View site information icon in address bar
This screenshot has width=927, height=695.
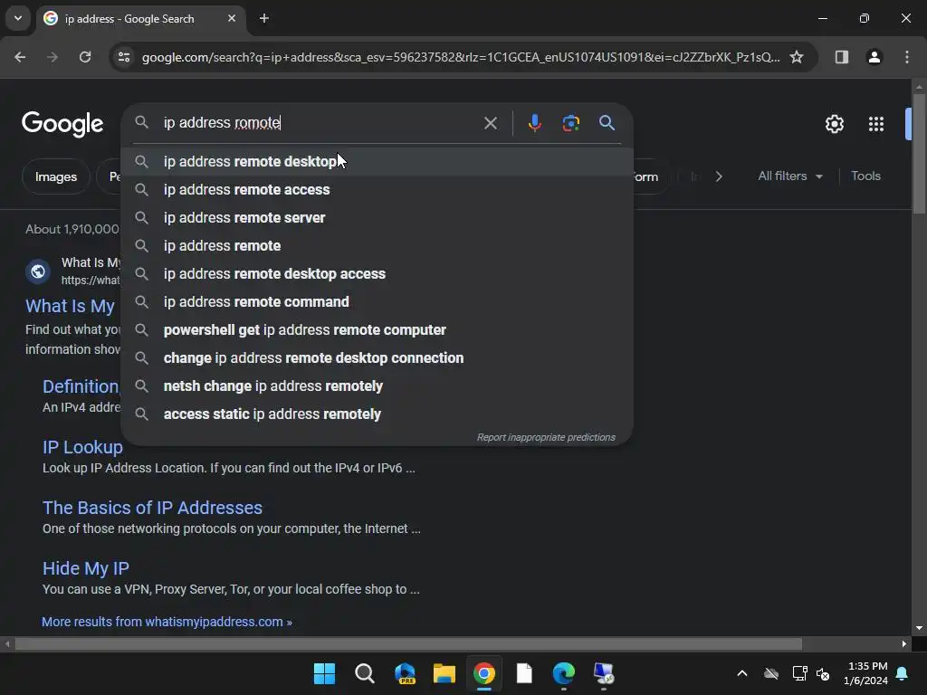123,57
